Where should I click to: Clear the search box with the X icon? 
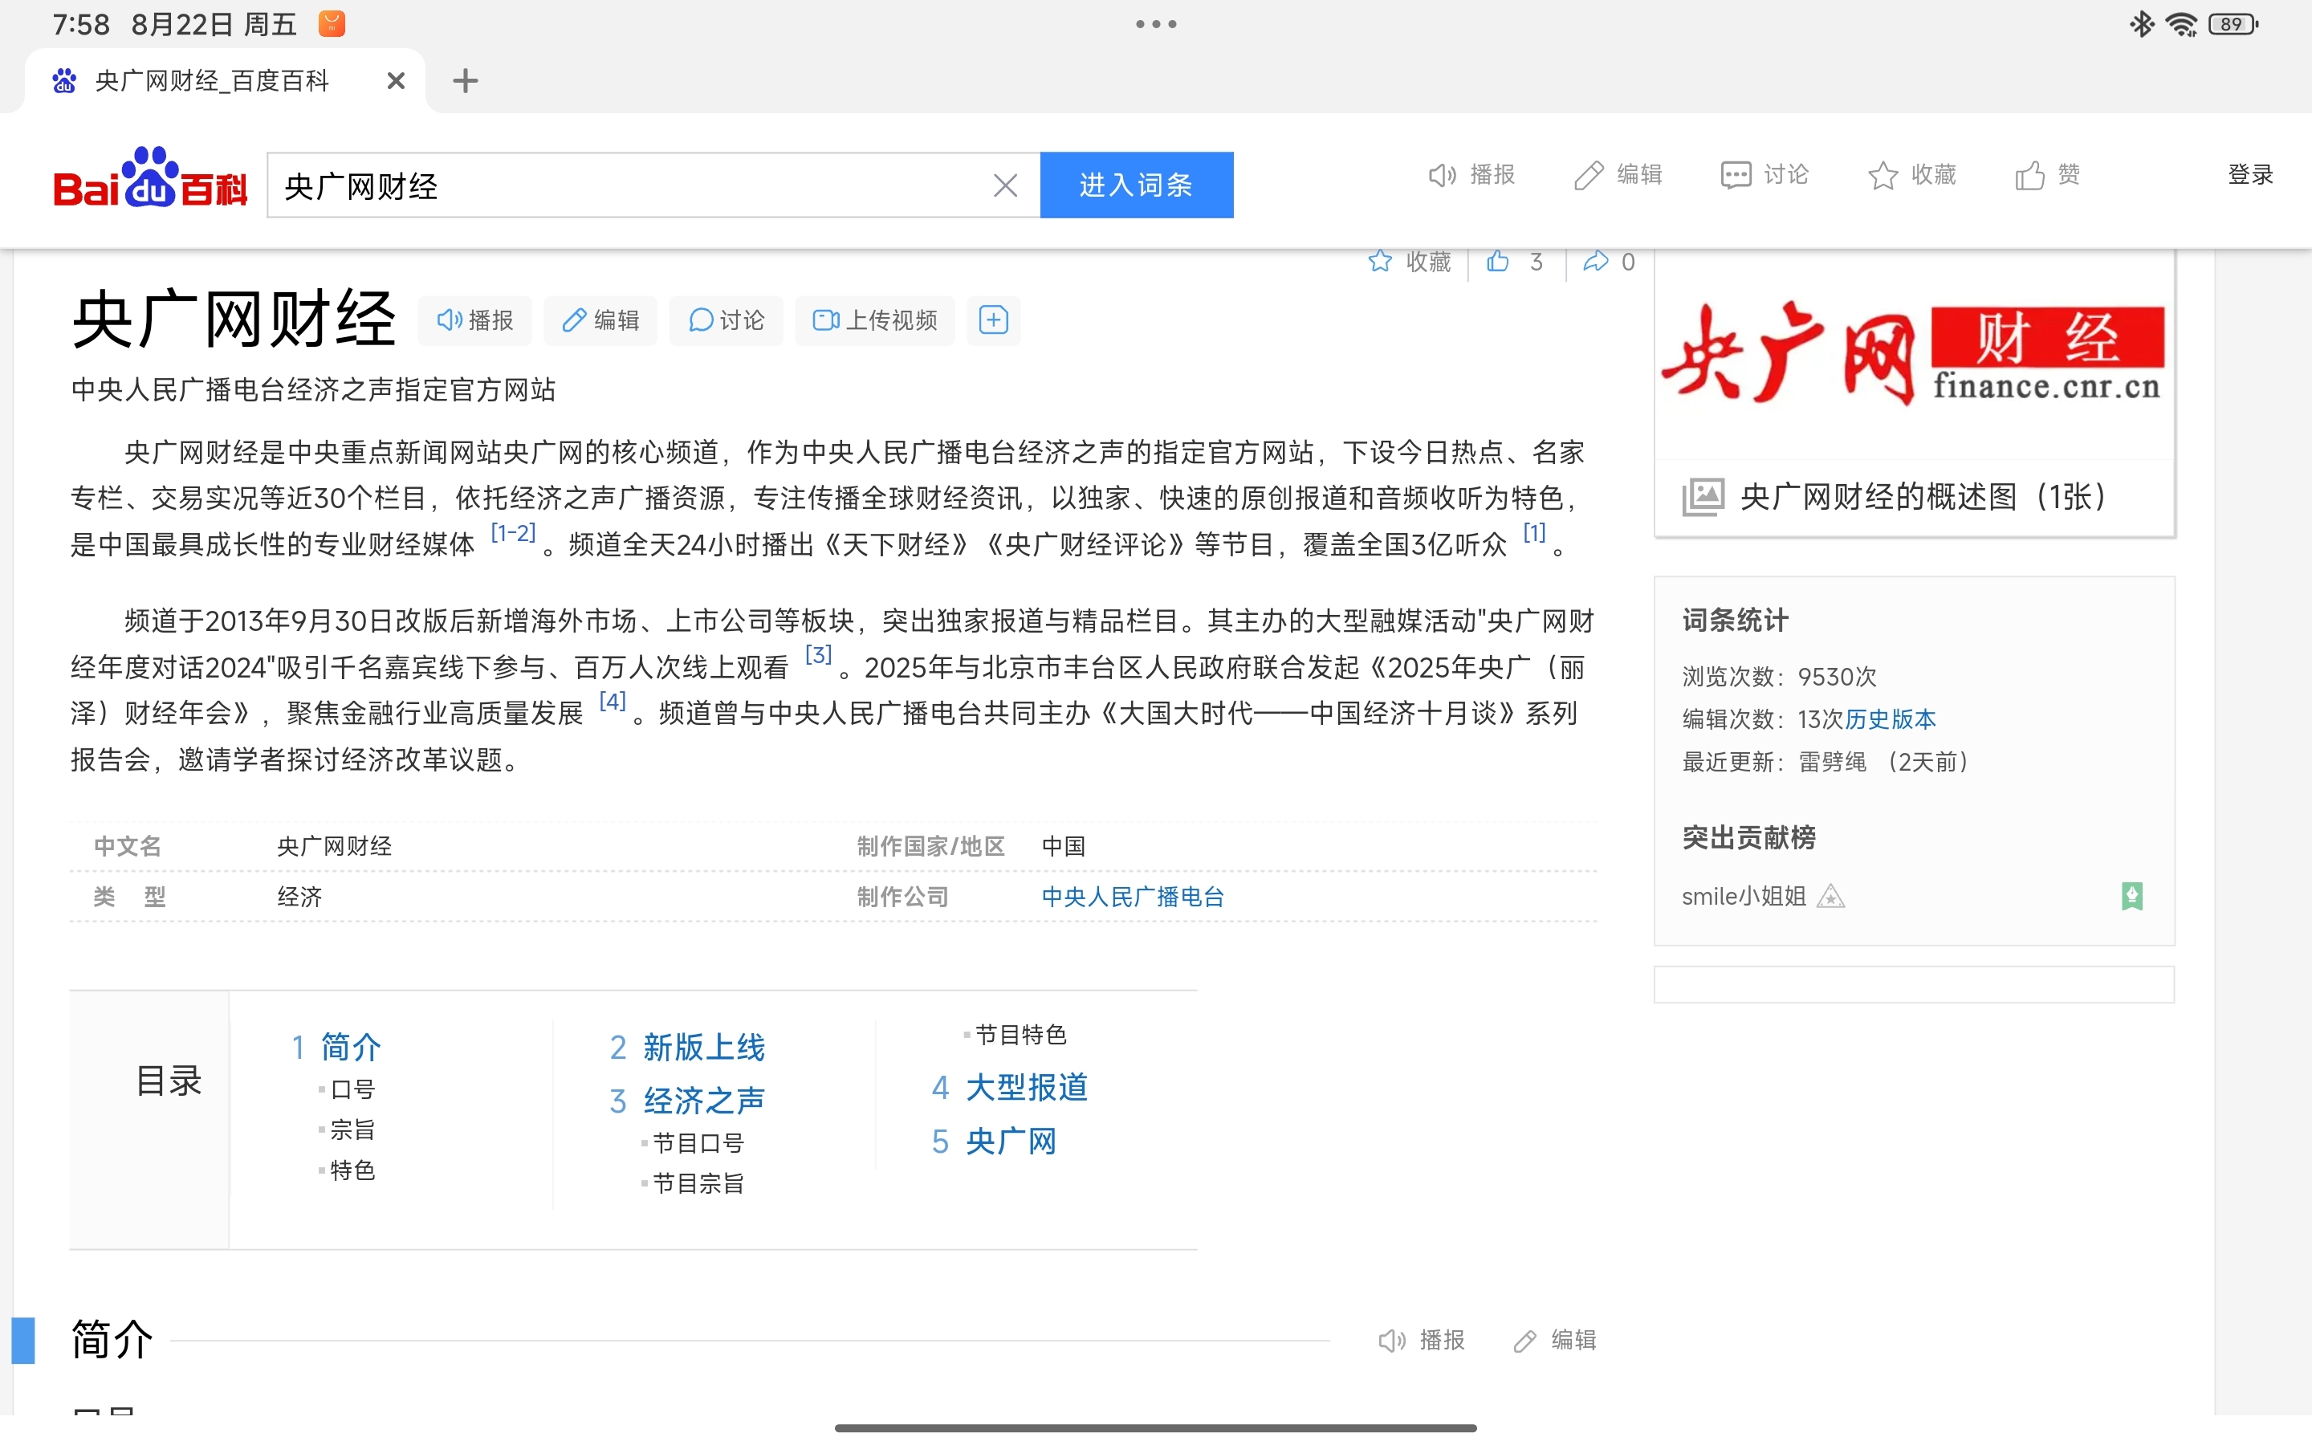click(x=1005, y=185)
